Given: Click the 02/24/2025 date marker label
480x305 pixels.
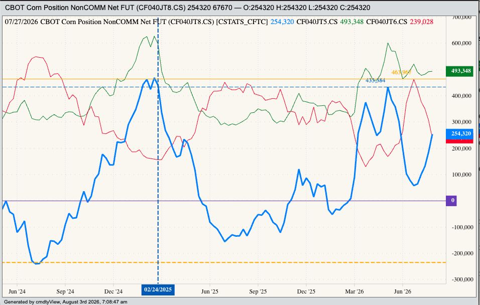Looking at the screenshot, I should click(158, 290).
